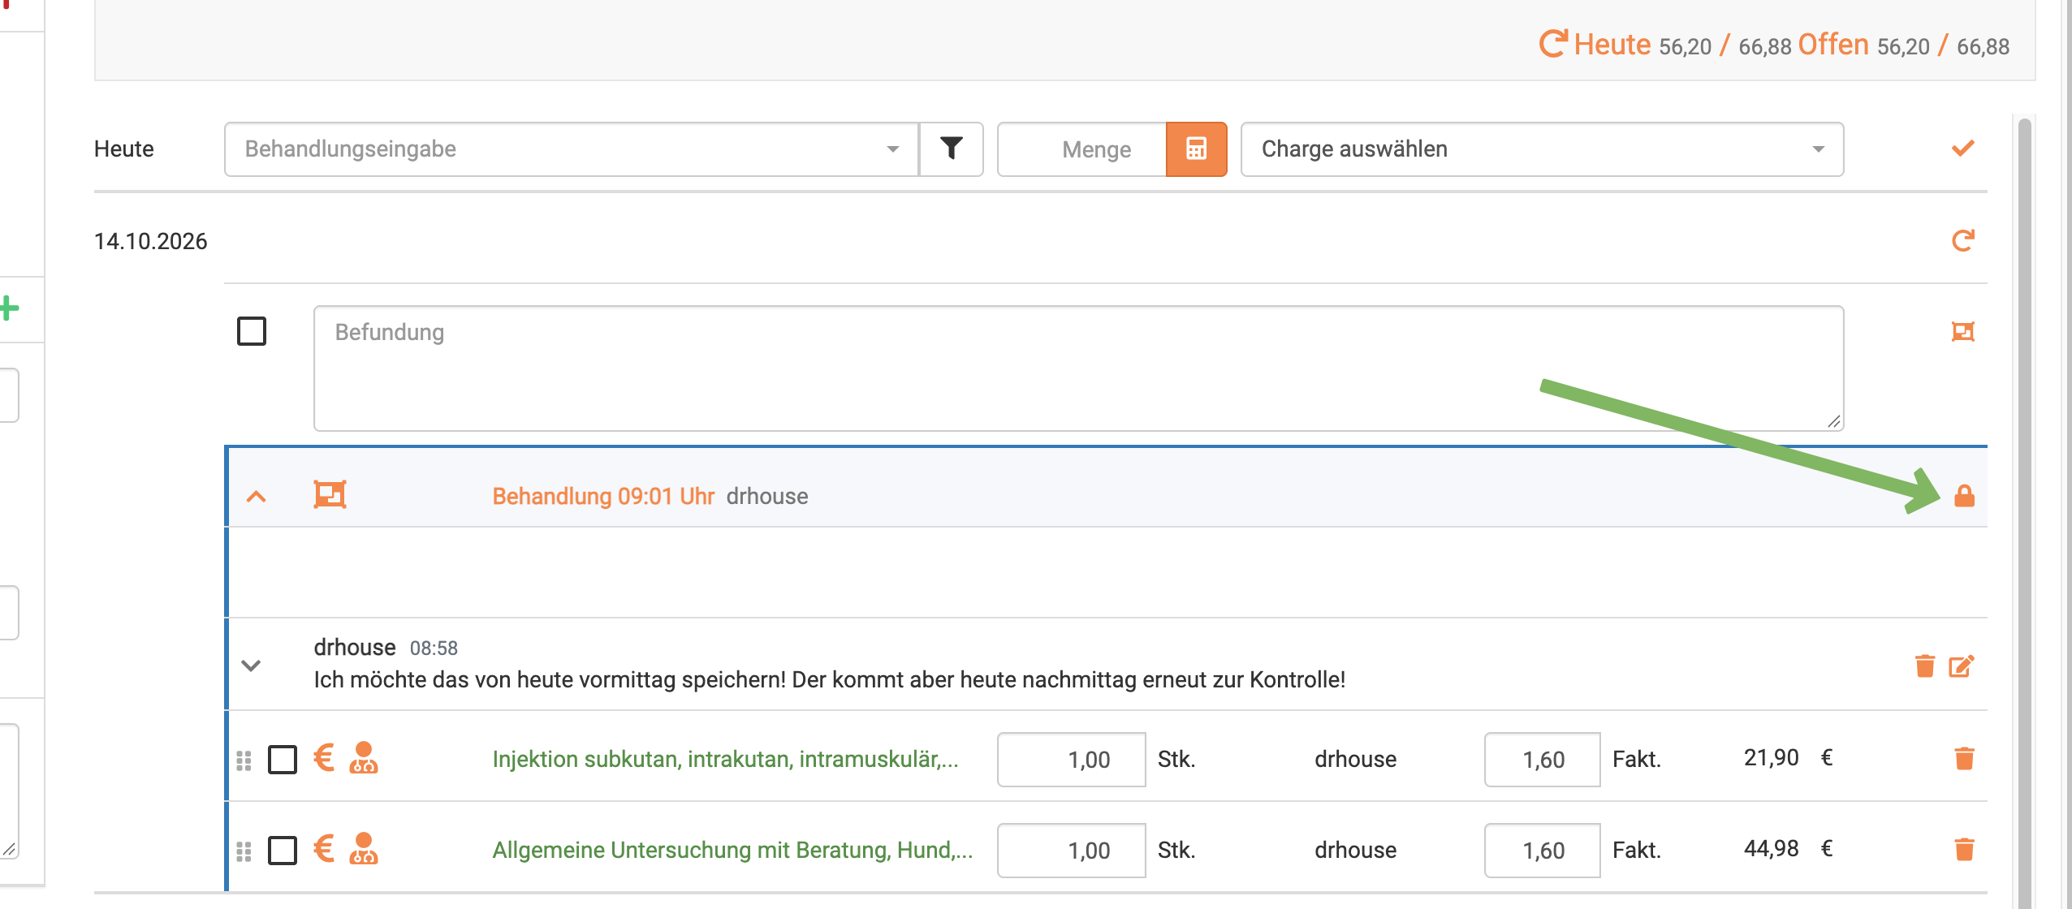
Task: Click quantity field 1,00 in the Injektion row
Action: [1072, 759]
